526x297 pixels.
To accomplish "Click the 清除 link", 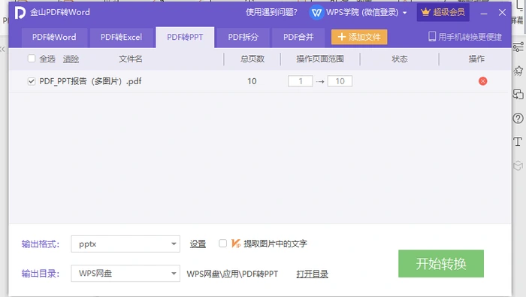I will click(71, 59).
